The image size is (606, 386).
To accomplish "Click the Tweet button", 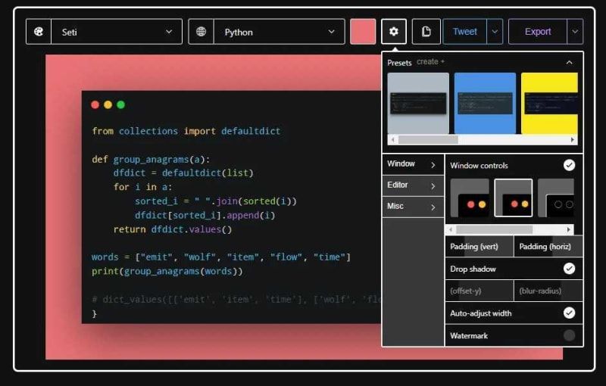I will 464,32.
